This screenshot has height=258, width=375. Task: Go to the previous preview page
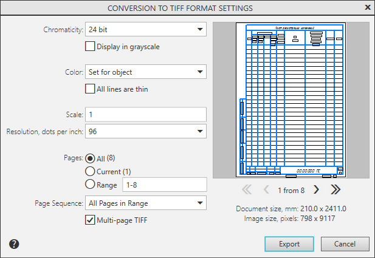coord(266,189)
